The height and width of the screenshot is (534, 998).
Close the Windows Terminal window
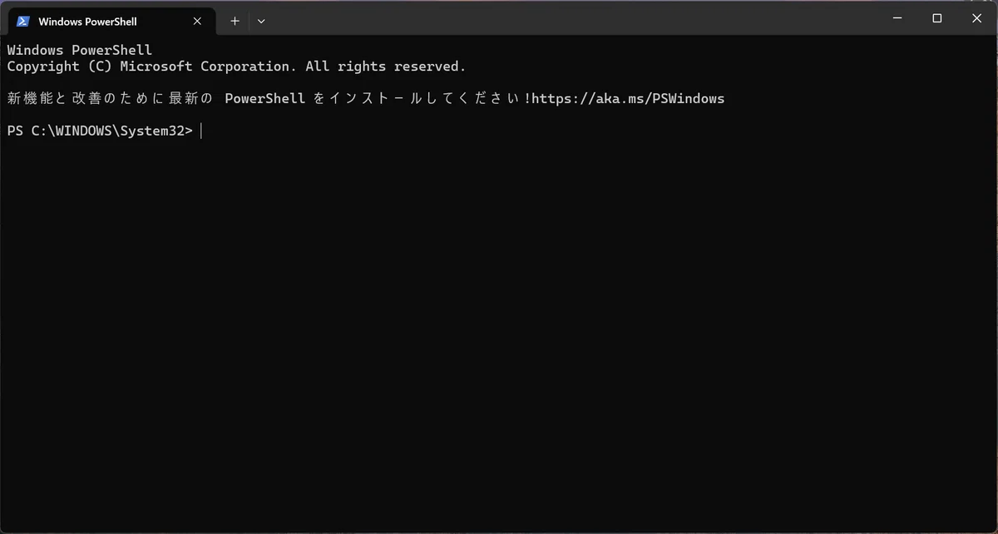pyautogui.click(x=976, y=18)
